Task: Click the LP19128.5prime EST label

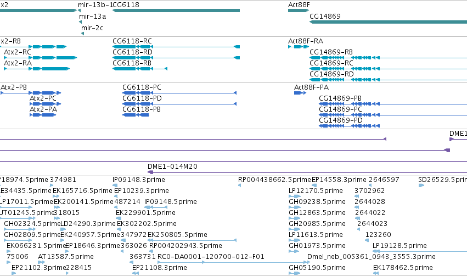Action: pyautogui.click(x=400, y=246)
